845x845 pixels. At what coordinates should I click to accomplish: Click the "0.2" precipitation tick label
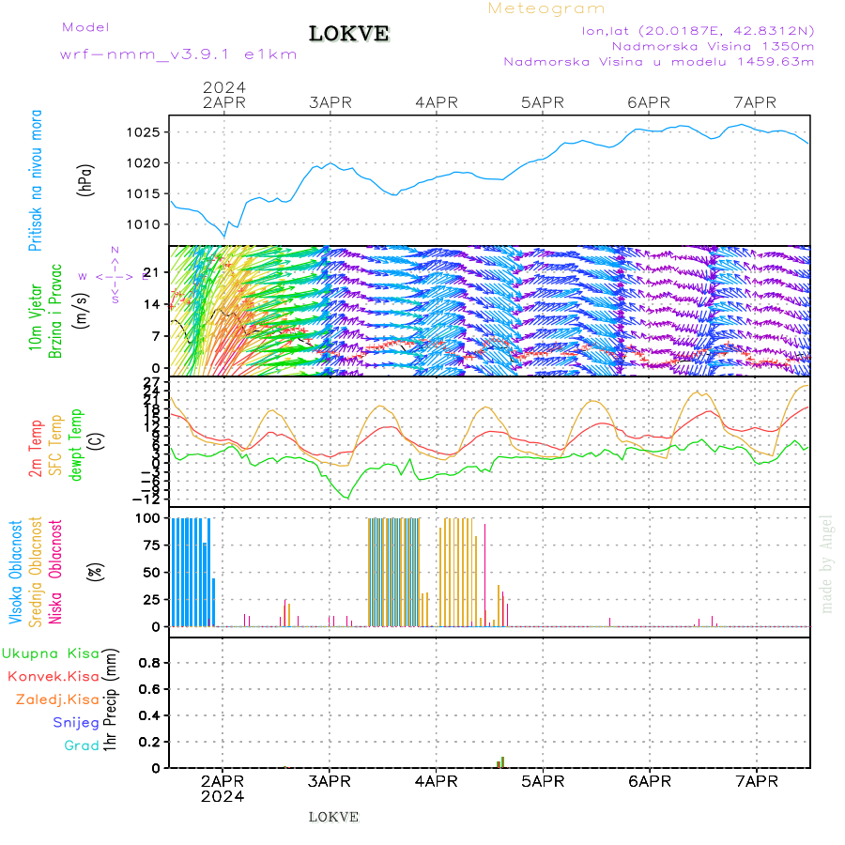(x=148, y=742)
